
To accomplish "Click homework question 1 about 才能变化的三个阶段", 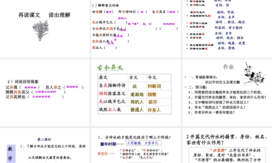I will [x=225, y=92].
